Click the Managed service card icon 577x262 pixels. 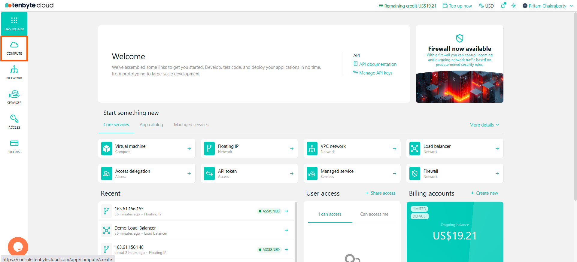coord(312,173)
